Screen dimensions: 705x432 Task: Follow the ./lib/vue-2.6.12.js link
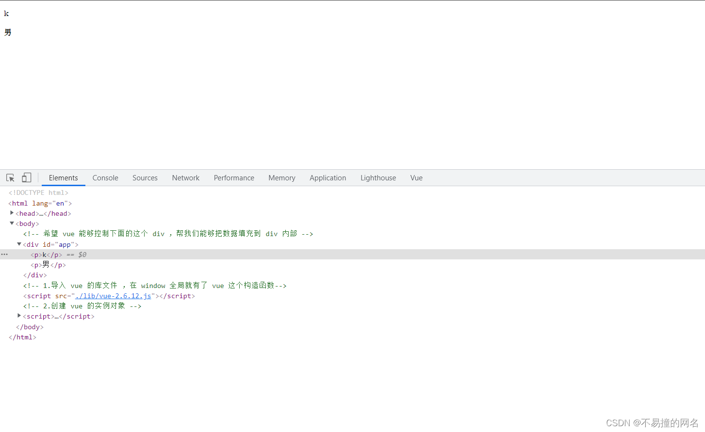pyautogui.click(x=113, y=296)
